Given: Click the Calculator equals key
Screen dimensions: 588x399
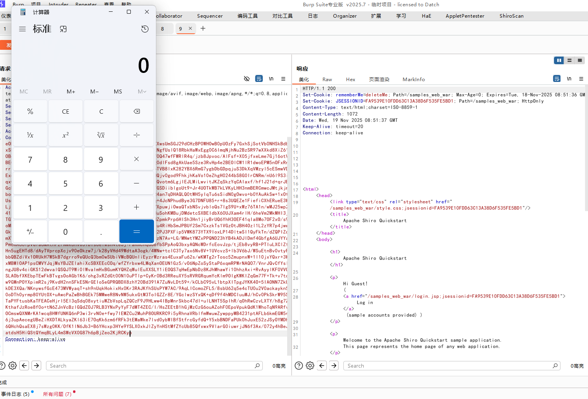Looking at the screenshot, I should tap(137, 231).
